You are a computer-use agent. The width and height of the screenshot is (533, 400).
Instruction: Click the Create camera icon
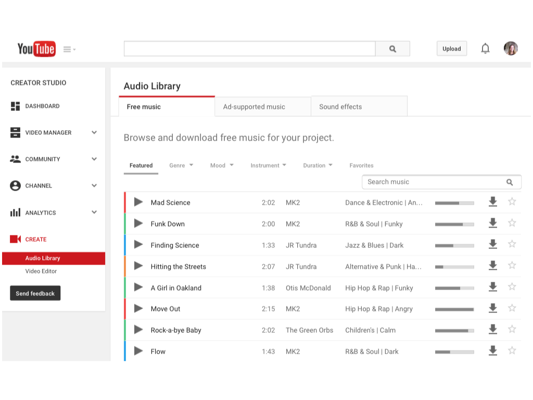(x=15, y=239)
